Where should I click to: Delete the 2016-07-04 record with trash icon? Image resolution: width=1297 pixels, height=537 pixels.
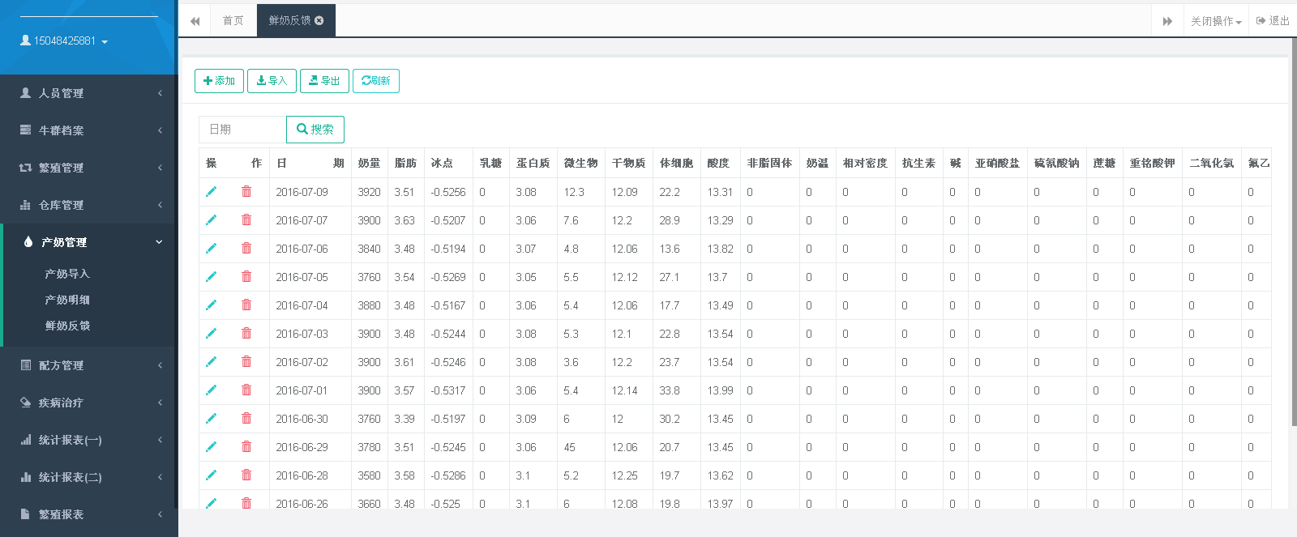tap(246, 305)
